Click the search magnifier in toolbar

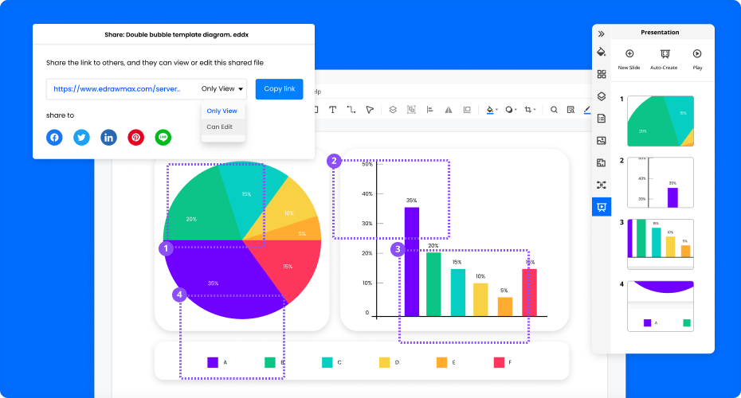click(554, 110)
